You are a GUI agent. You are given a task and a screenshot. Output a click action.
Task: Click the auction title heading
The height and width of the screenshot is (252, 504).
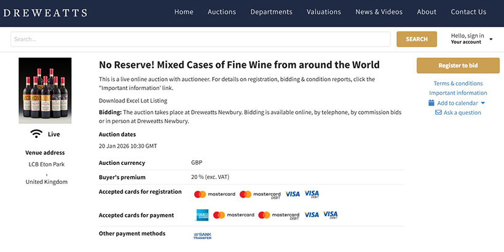tap(239, 65)
